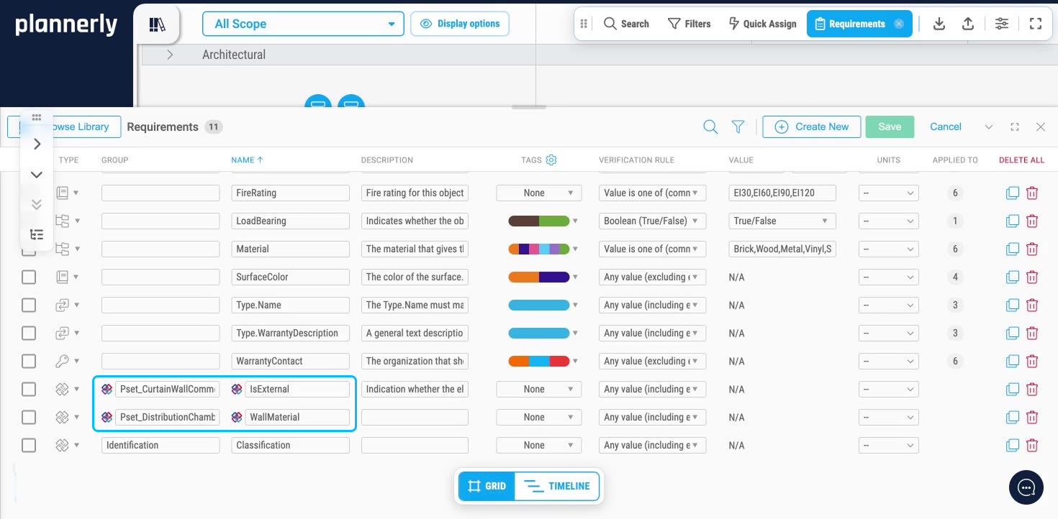Expand the Architectural tree row
The height and width of the screenshot is (519, 1058).
click(170, 55)
